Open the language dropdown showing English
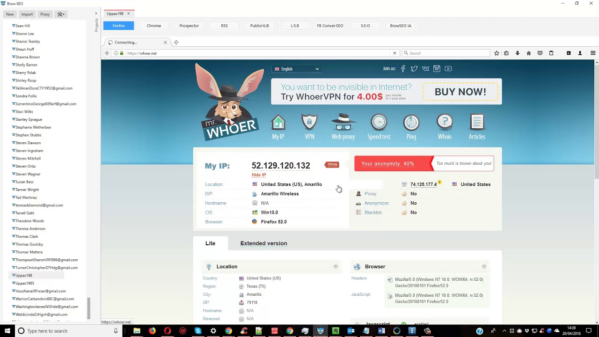 (297, 69)
